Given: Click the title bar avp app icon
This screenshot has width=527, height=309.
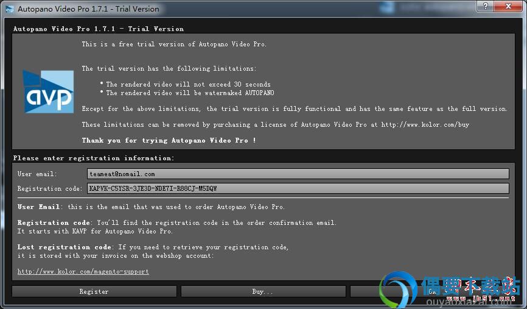Looking at the screenshot, I should pyautogui.click(x=9, y=9).
